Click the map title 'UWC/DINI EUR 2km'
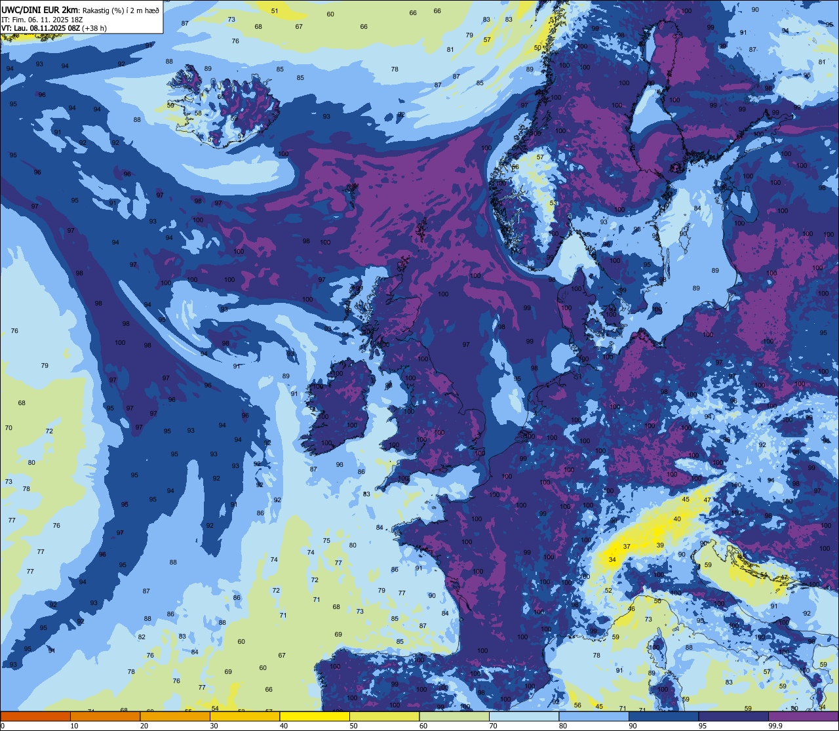Viewport: 839px width, 731px height. 40,9
